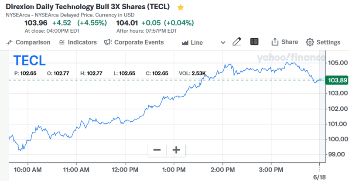The width and height of the screenshot is (349, 181).
Task: Toggle the data table view icon
Action: coord(255,42)
